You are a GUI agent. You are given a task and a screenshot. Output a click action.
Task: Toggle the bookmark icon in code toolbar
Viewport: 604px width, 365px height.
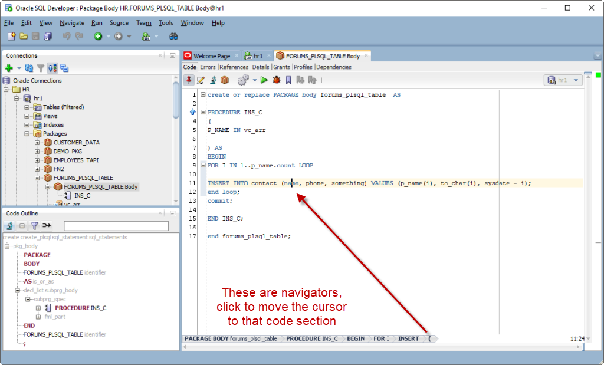288,80
